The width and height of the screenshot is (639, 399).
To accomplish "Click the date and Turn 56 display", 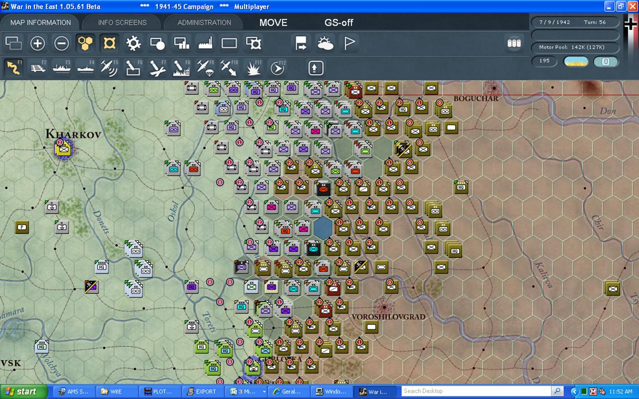I will click(575, 22).
